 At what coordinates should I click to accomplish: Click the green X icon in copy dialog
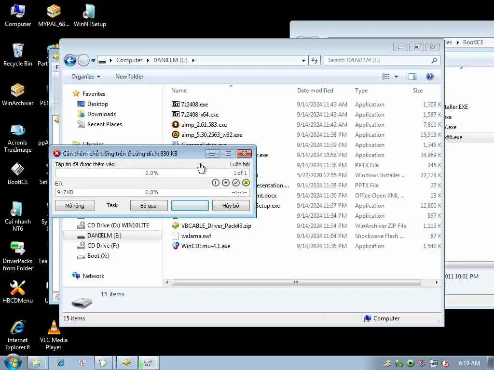(246, 183)
